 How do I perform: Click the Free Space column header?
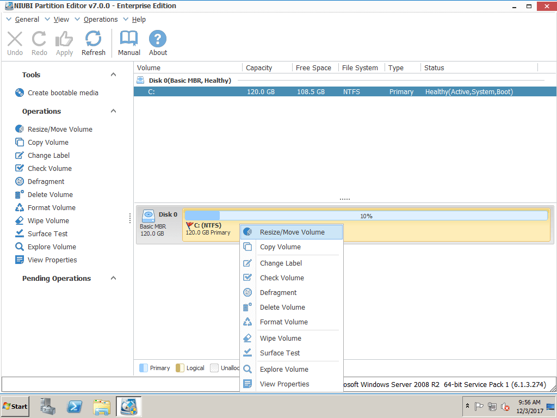[x=315, y=67]
